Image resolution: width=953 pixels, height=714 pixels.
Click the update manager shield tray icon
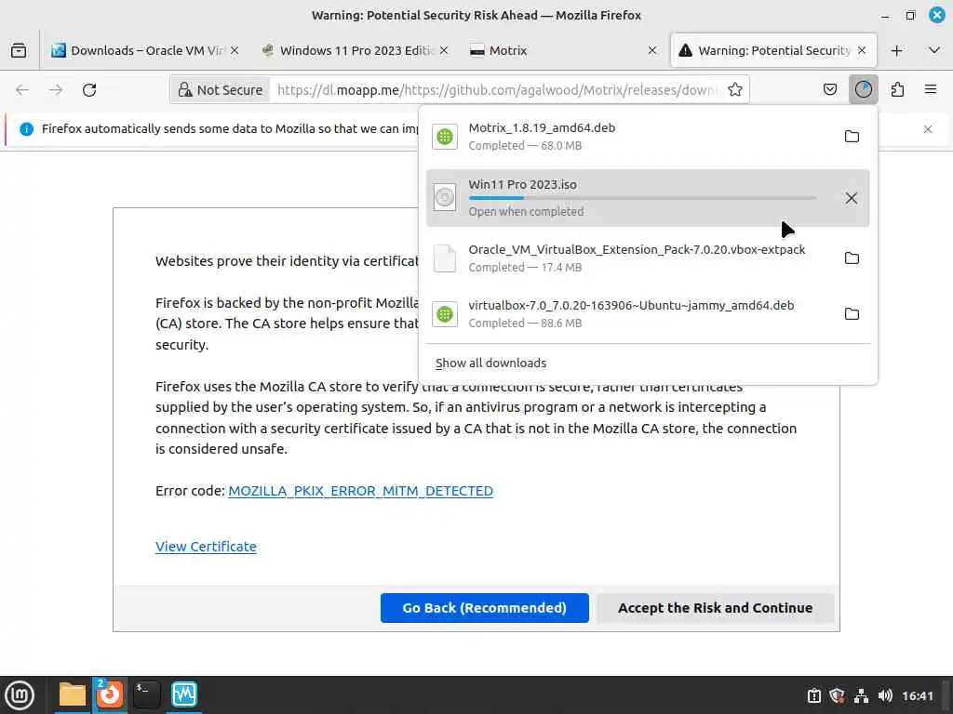pyautogui.click(x=837, y=695)
